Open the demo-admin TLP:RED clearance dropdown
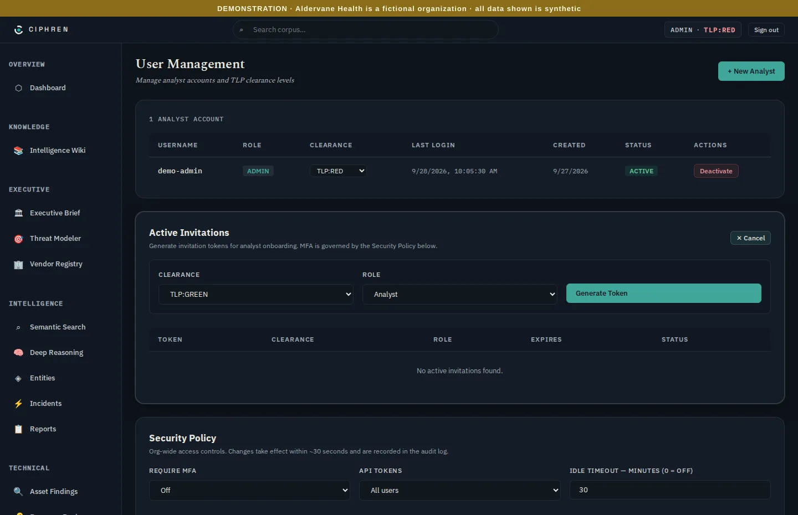Screen dimensions: 798x515 click(338, 171)
